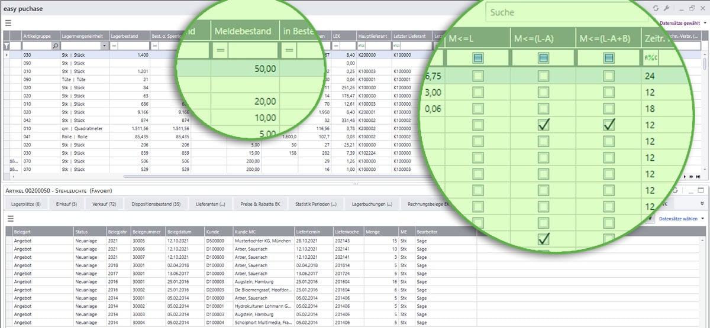Image resolution: width=710 pixels, height=328 pixels.
Task: Open settings with the wrench icon
Action: pos(666,8)
